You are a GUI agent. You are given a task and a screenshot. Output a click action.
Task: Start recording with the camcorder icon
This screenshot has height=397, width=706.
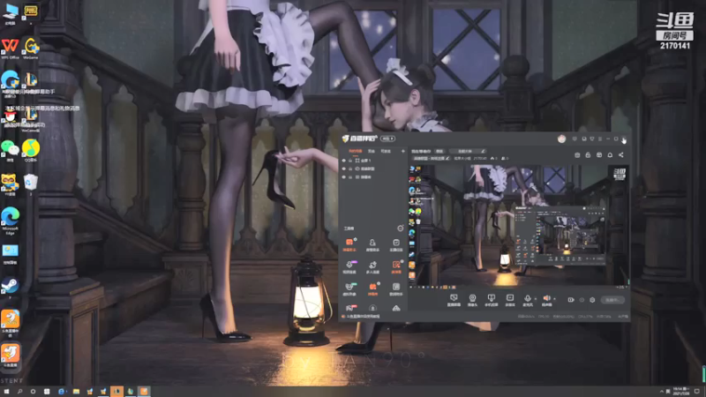(x=570, y=300)
